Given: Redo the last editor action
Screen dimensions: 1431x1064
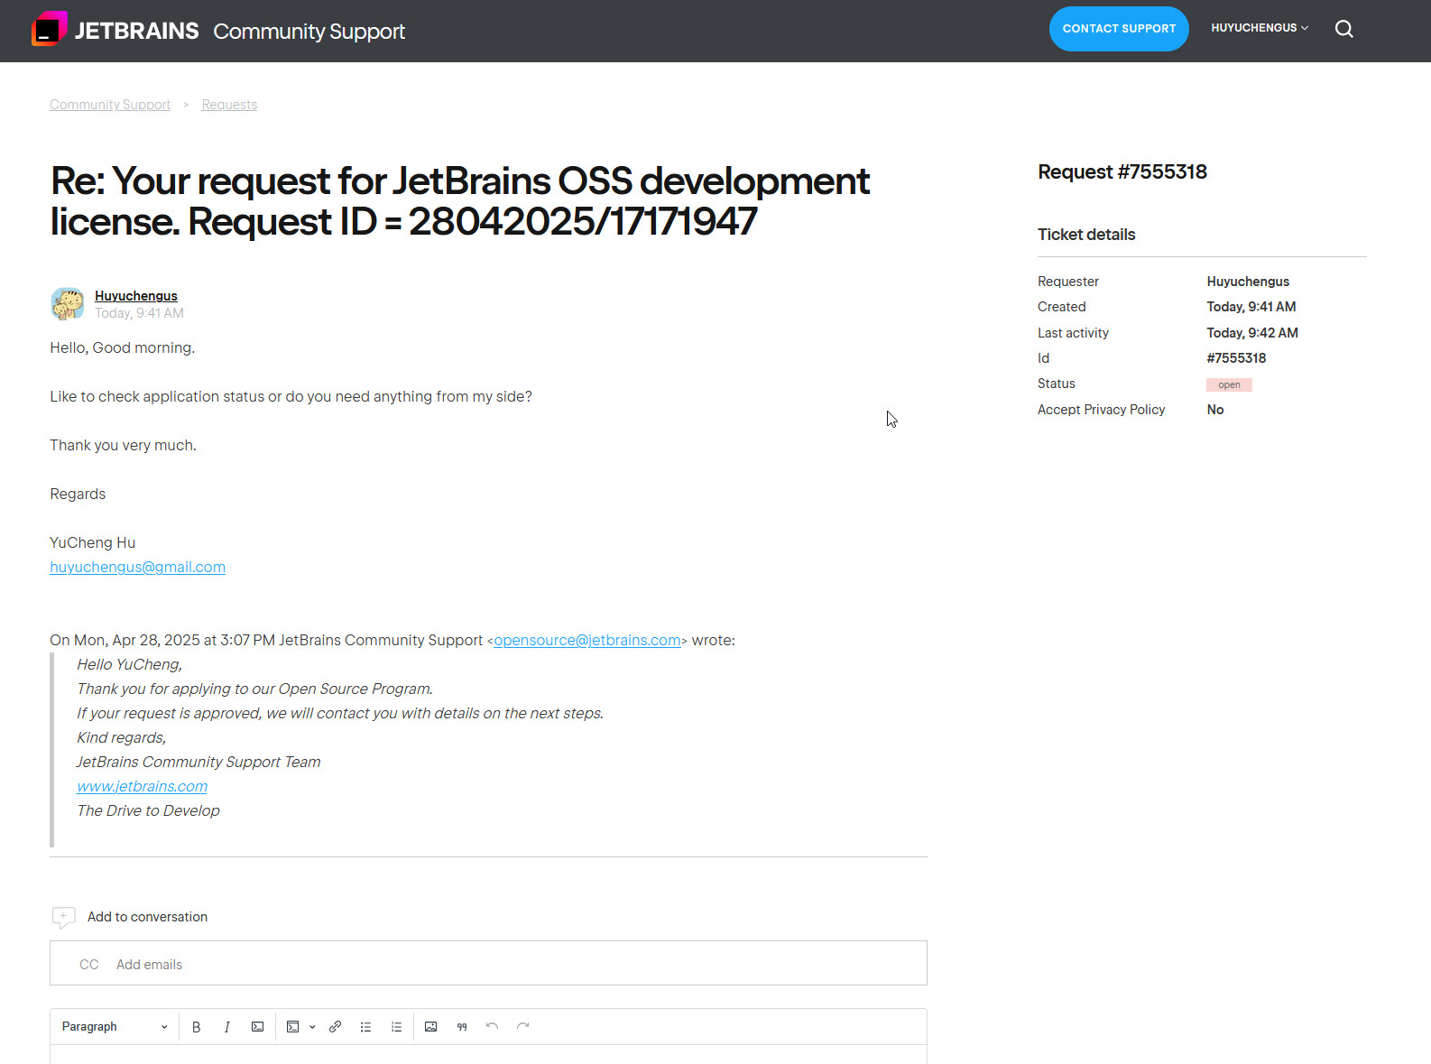Looking at the screenshot, I should coord(522,1027).
